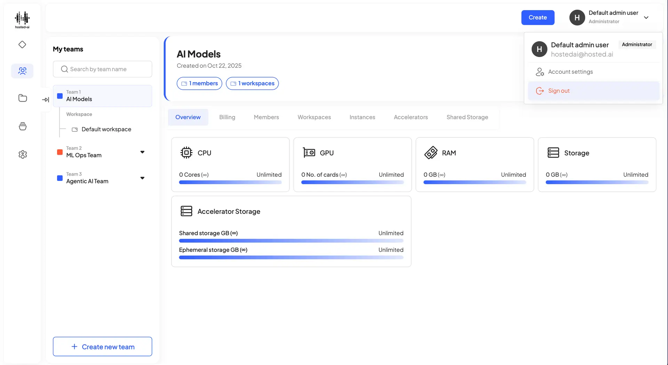Expand Team 2 ML Ops Team chevron
This screenshot has height=365, width=668.
click(x=142, y=152)
